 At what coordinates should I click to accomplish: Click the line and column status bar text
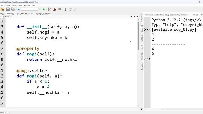point(4,112)
